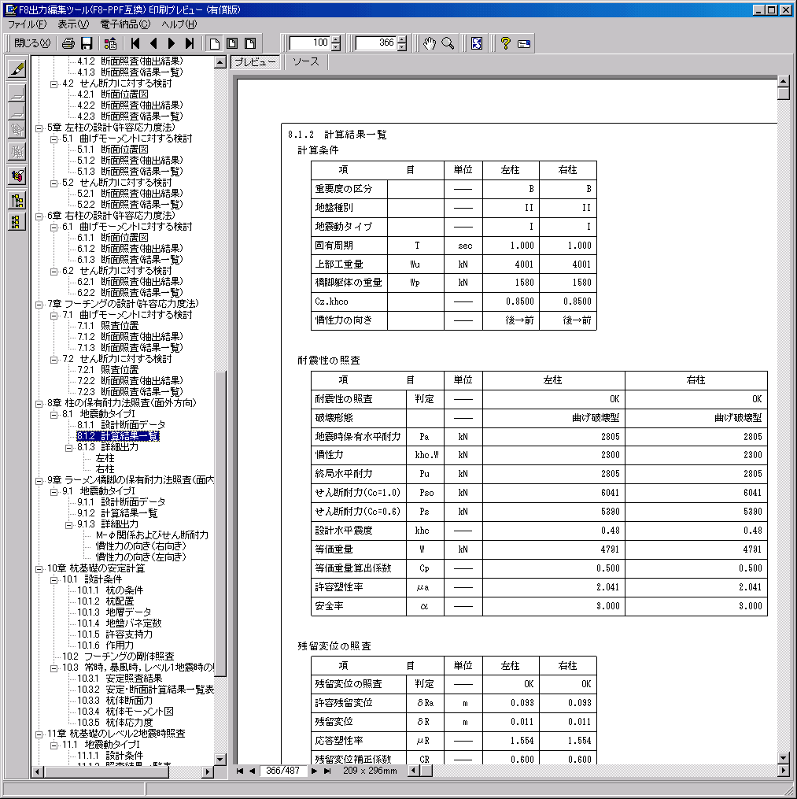This screenshot has width=797, height=799.
Task: Open the ヘルプ(H) menu
Action: point(179,24)
